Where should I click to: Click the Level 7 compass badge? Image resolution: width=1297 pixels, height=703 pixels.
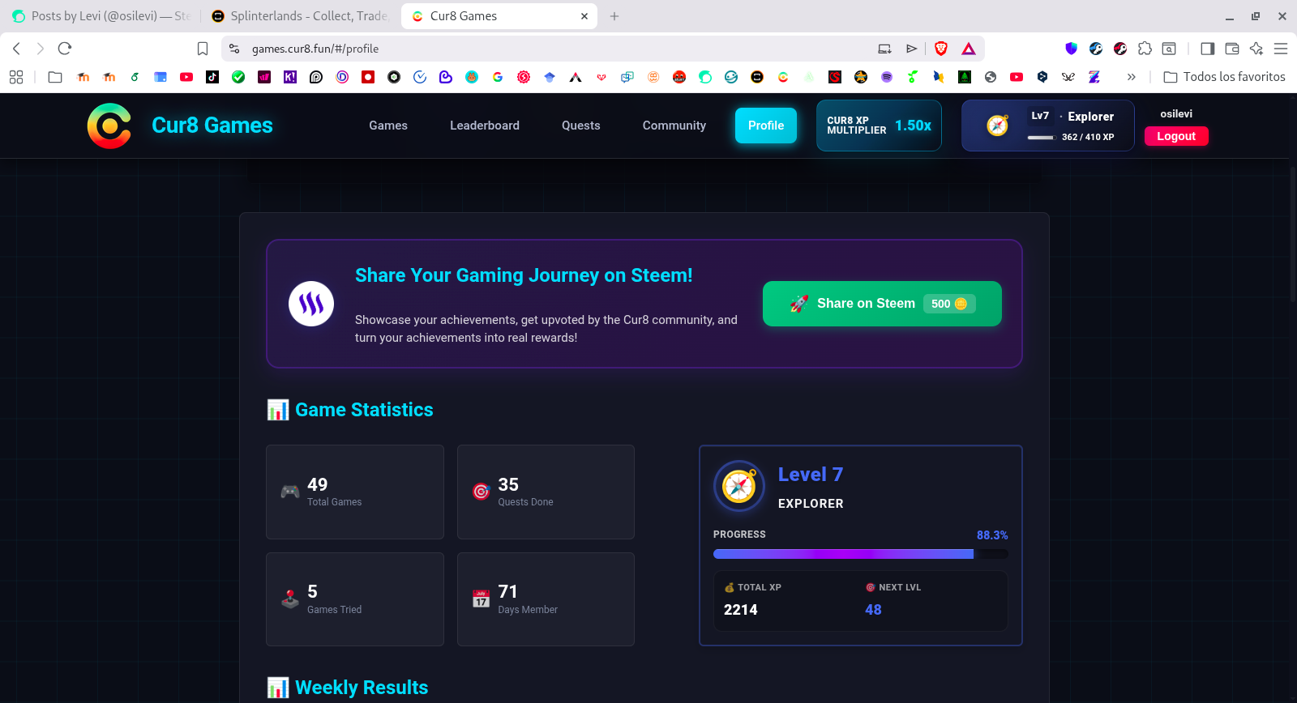pyautogui.click(x=739, y=487)
